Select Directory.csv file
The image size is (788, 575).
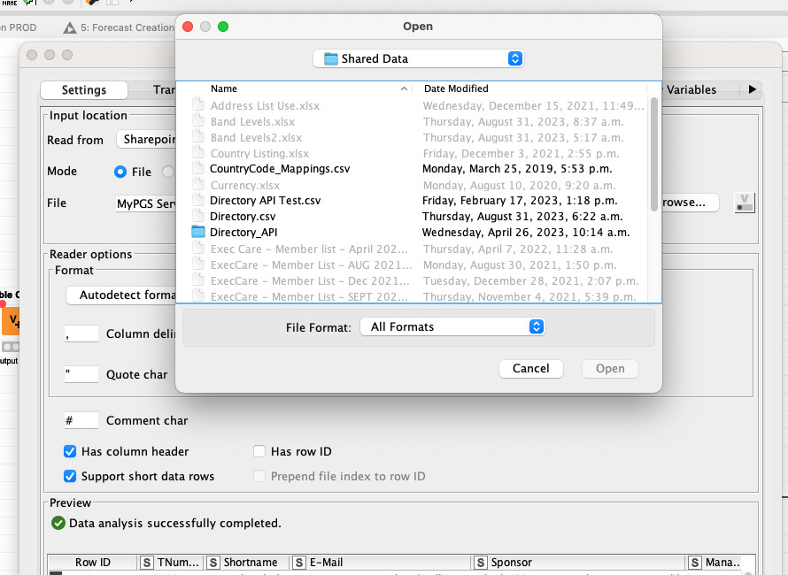click(243, 217)
